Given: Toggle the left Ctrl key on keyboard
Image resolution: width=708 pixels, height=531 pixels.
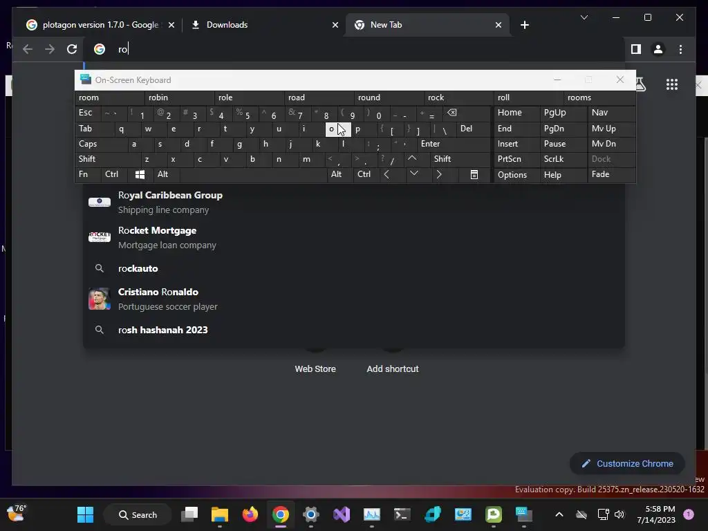Looking at the screenshot, I should pyautogui.click(x=114, y=174).
